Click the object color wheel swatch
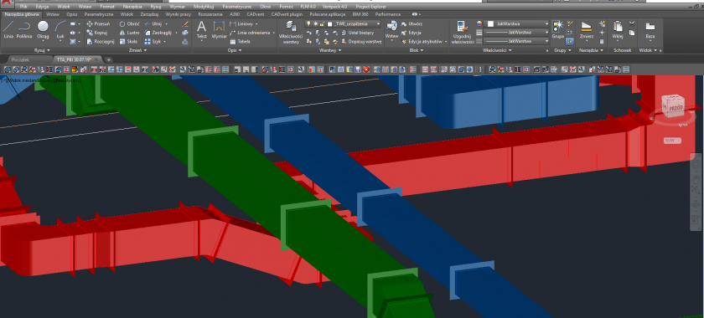The width and height of the screenshot is (704, 318). [x=479, y=23]
